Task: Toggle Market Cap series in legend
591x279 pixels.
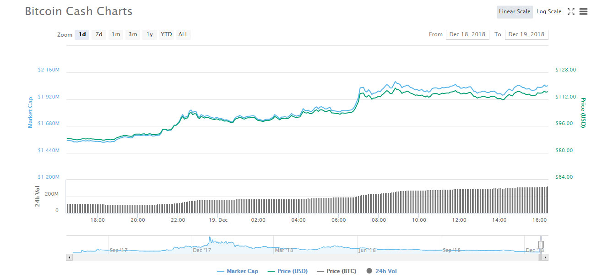Action: 238,271
